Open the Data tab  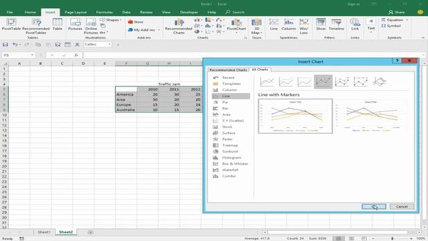point(126,12)
